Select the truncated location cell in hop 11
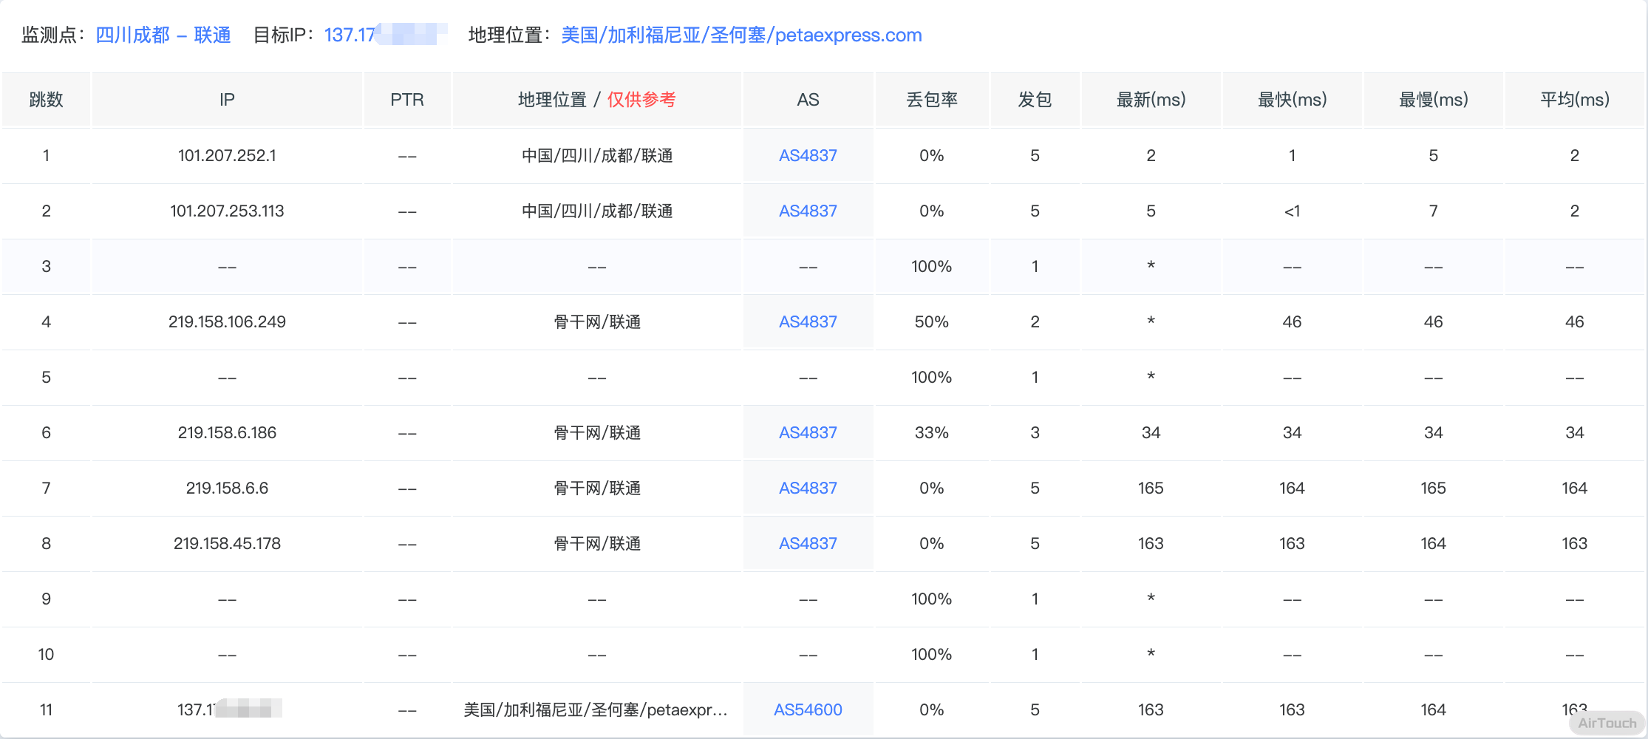Image resolution: width=1648 pixels, height=739 pixels. click(x=595, y=709)
